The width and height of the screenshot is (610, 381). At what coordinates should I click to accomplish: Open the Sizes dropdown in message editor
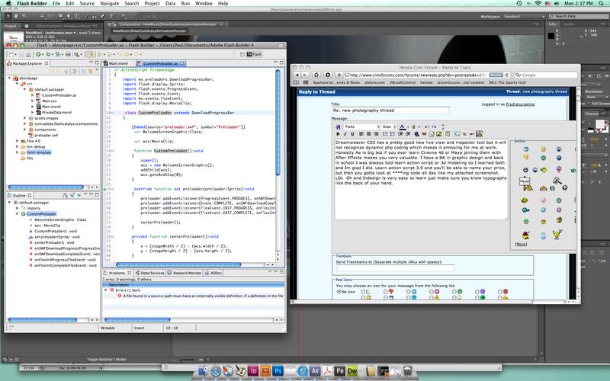click(x=387, y=126)
